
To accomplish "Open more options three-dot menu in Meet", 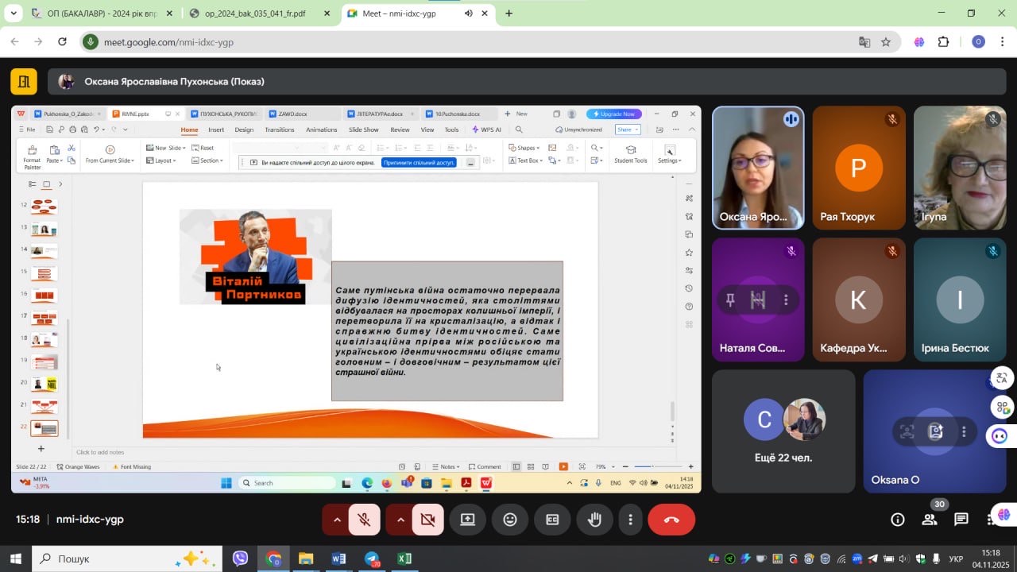I will pyautogui.click(x=631, y=520).
